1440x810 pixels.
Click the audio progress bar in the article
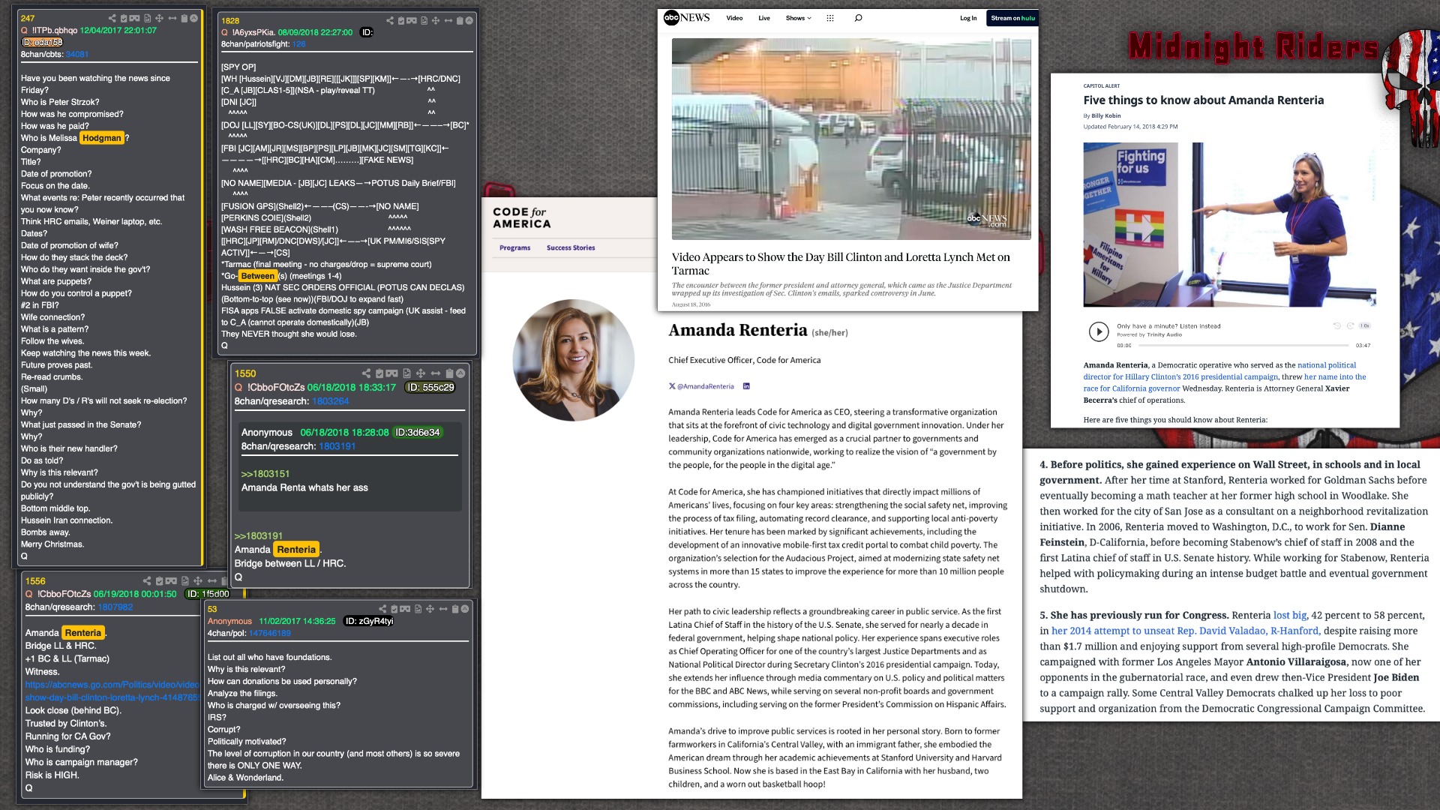1243,345
